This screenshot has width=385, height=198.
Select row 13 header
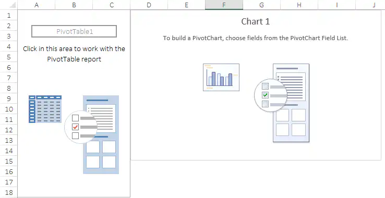pyautogui.click(x=9, y=140)
